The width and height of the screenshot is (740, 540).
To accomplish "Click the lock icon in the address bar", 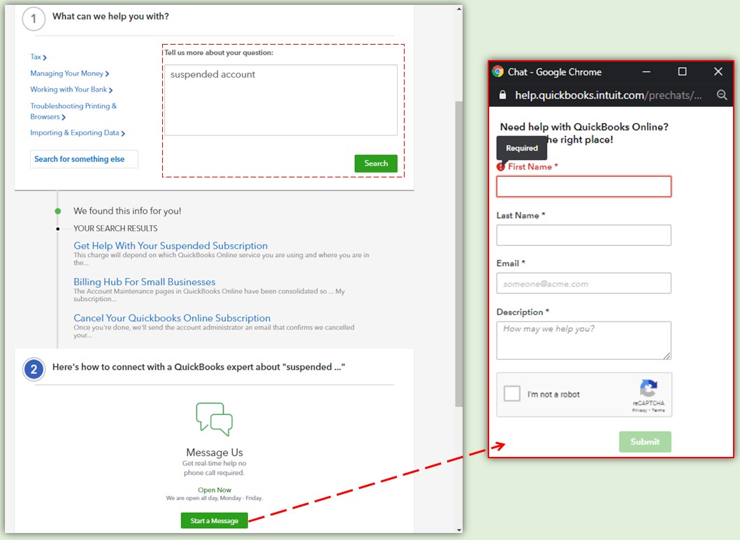I will (502, 95).
